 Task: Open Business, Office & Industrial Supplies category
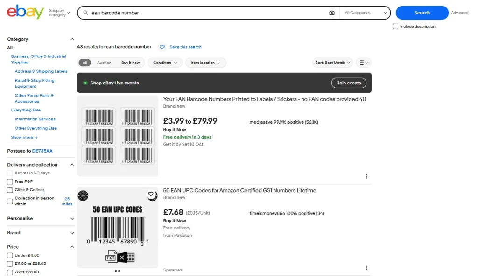[x=38, y=59]
